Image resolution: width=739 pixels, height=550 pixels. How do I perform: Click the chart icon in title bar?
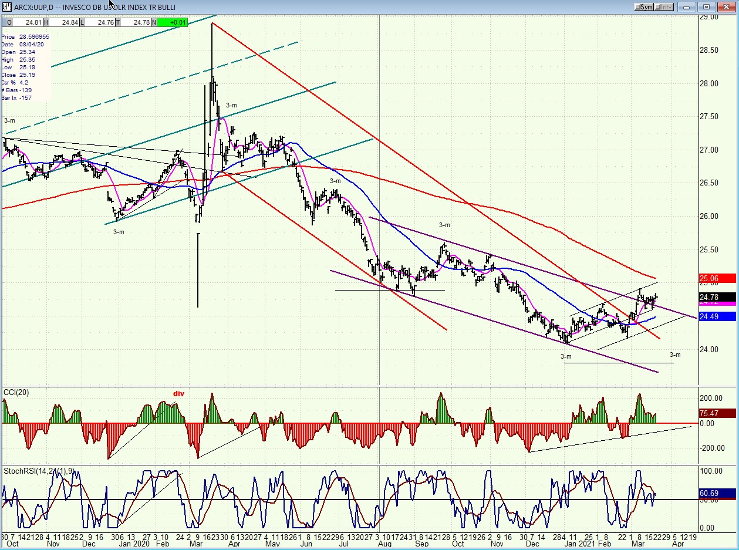point(6,7)
